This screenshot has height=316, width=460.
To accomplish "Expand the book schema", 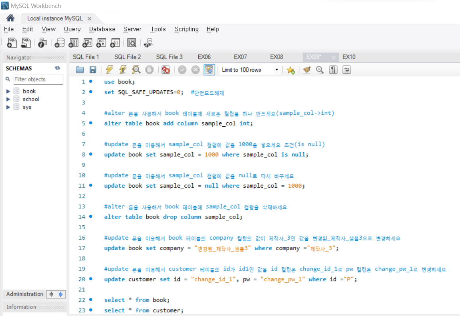I will tap(8, 91).
